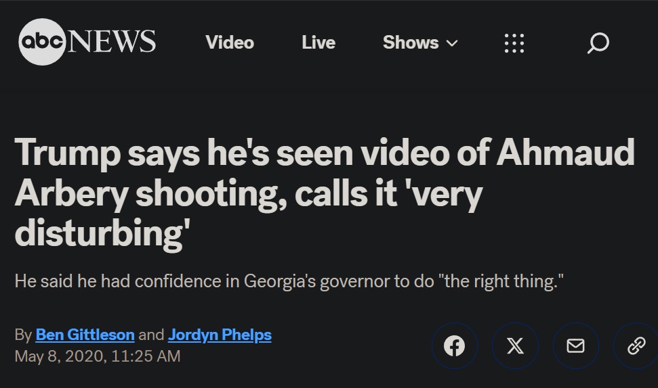
Task: Visit Jordyn Phelps author page
Action: (220, 335)
